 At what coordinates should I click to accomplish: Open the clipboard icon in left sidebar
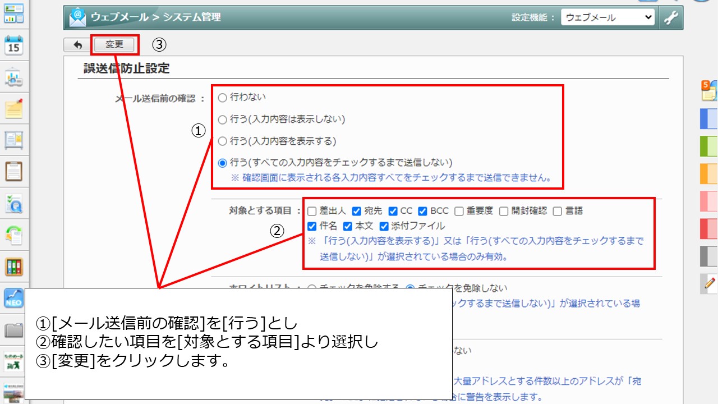point(14,171)
